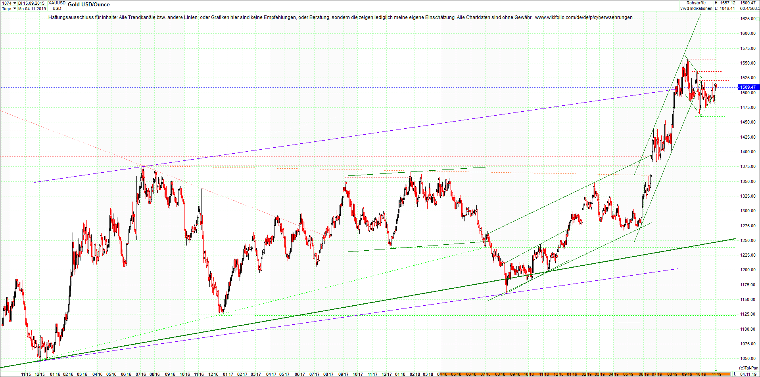760x377 pixels.
Task: Click the (c)Tai-Pan copyright label
Action: tap(749, 368)
